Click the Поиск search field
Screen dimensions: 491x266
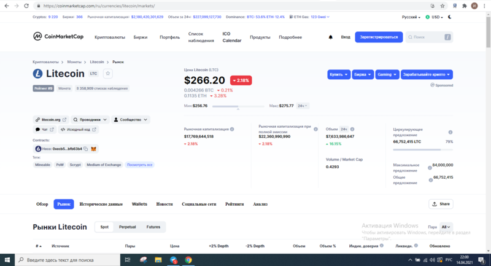pos(429,37)
